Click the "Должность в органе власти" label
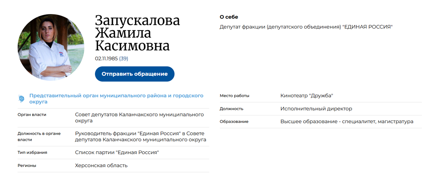 point(39,136)
